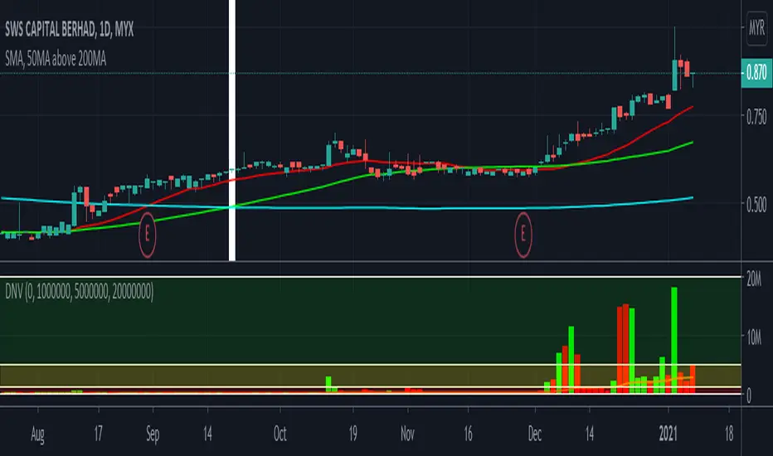Click the DNV indicator legend label
The height and width of the screenshot is (456, 773).
[79, 291]
